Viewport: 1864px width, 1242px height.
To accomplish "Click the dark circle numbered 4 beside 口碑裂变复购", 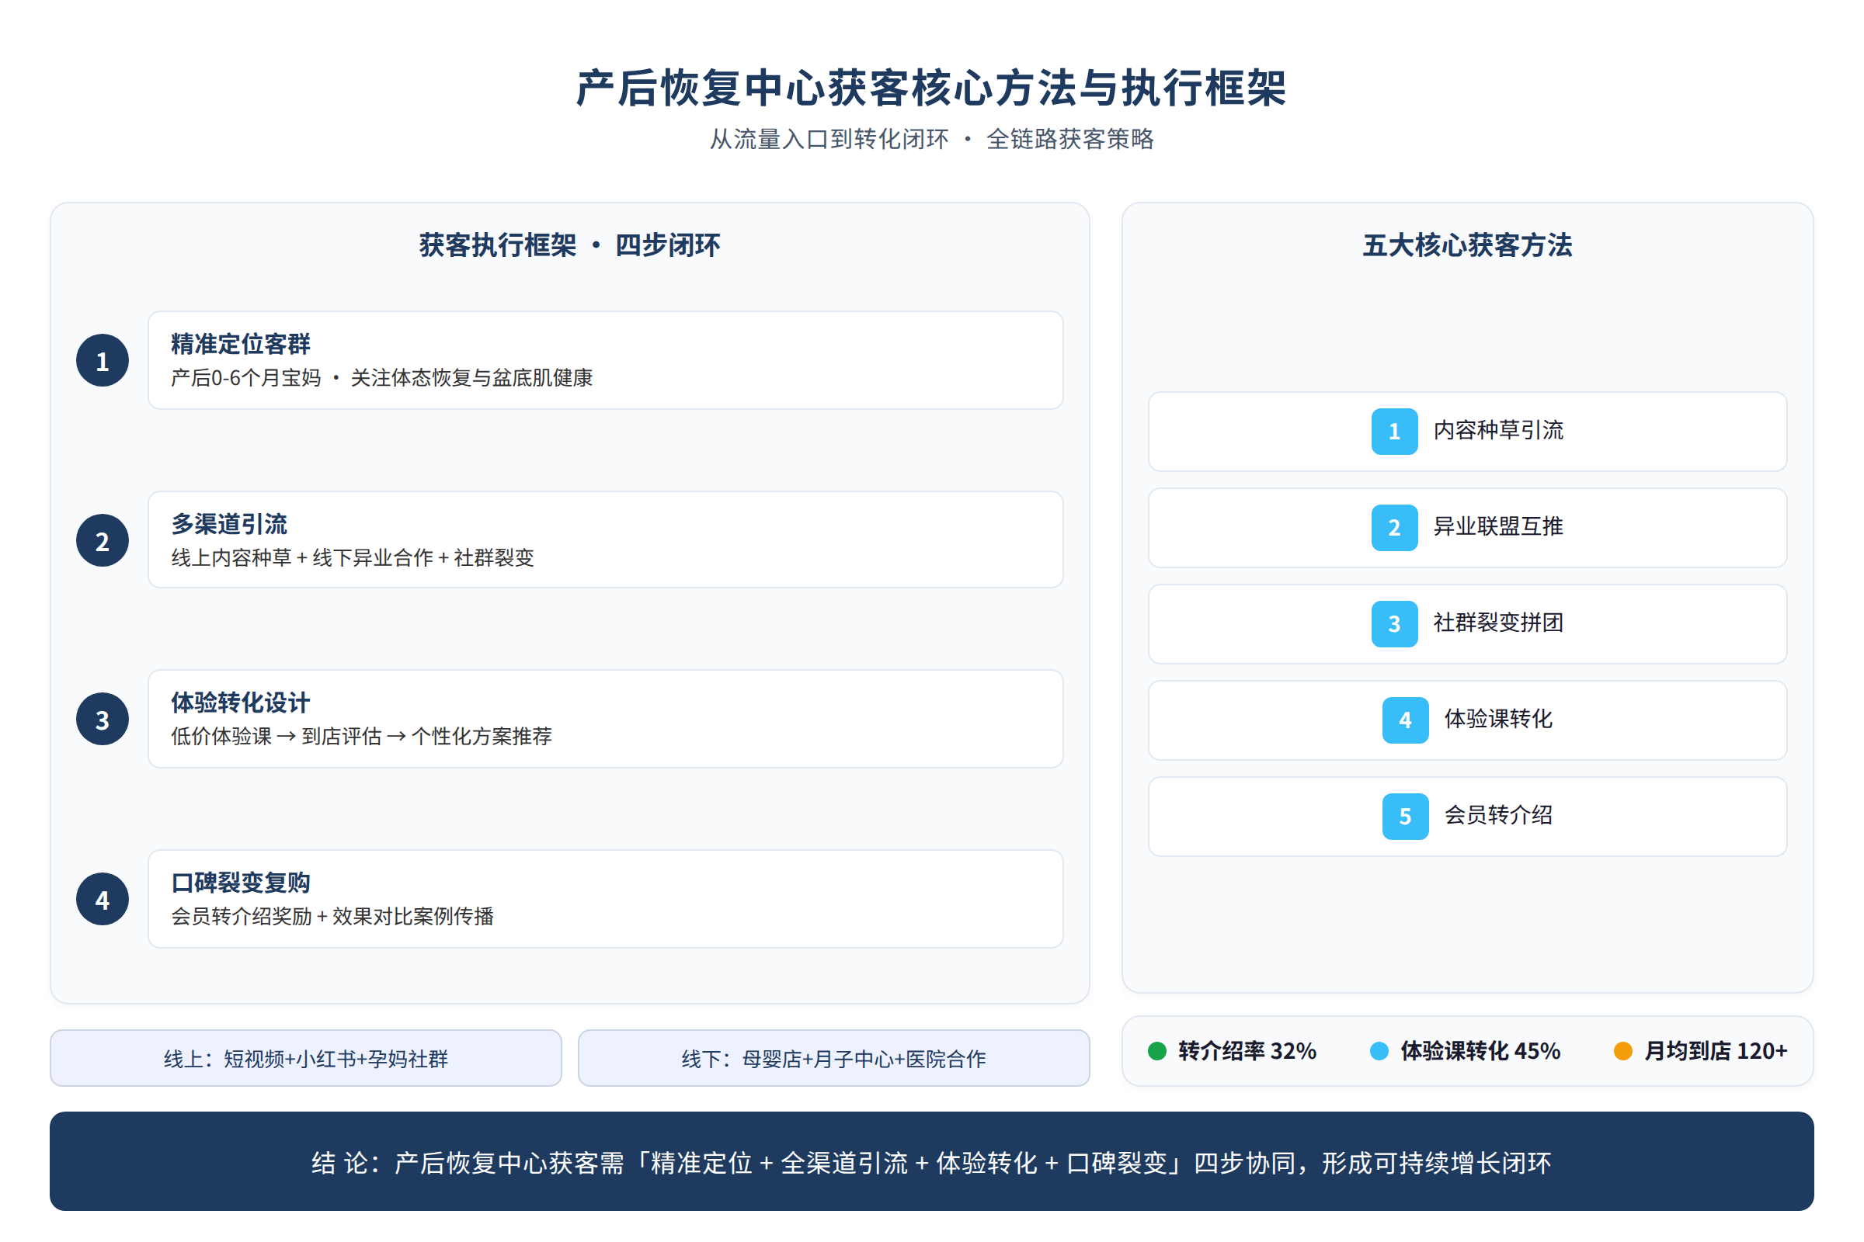I will pyautogui.click(x=103, y=899).
